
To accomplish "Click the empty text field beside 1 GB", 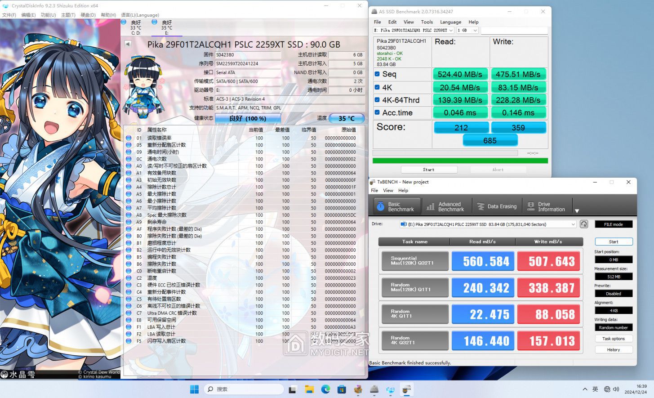I will pyautogui.click(x=514, y=31).
